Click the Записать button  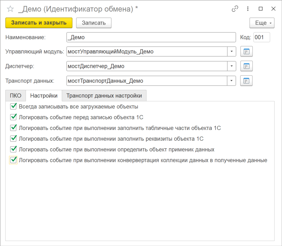tap(94, 23)
